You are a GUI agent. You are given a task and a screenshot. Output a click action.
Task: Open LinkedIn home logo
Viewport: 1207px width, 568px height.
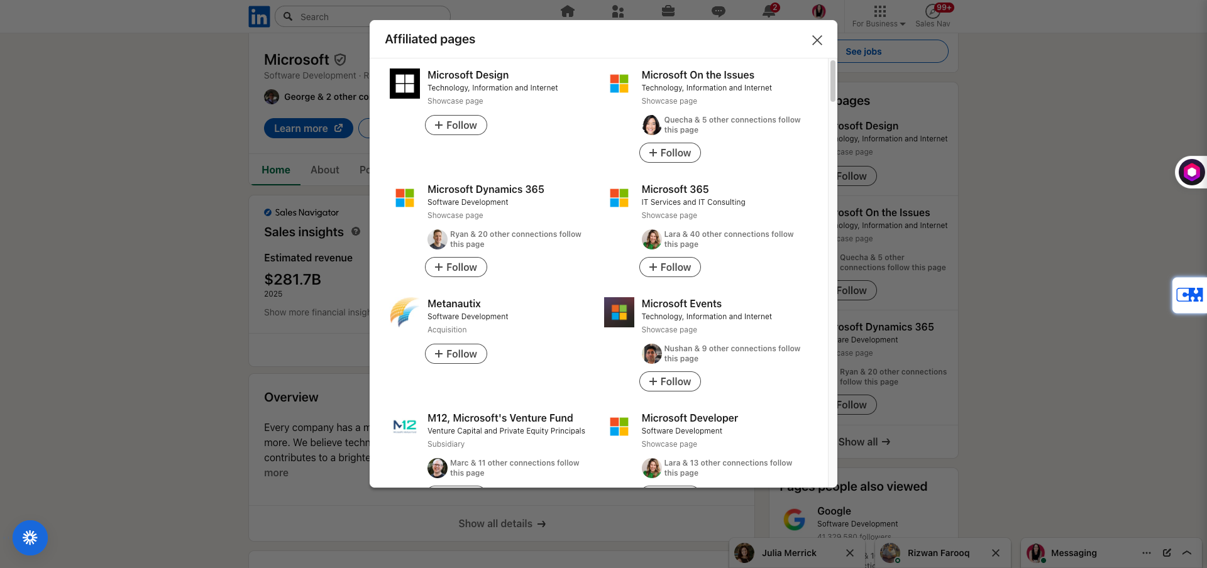[x=259, y=16]
